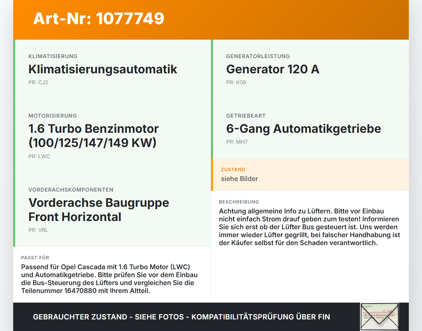Select the Klimatisierungsautomatik value
422x331 pixels.
pos(103,69)
